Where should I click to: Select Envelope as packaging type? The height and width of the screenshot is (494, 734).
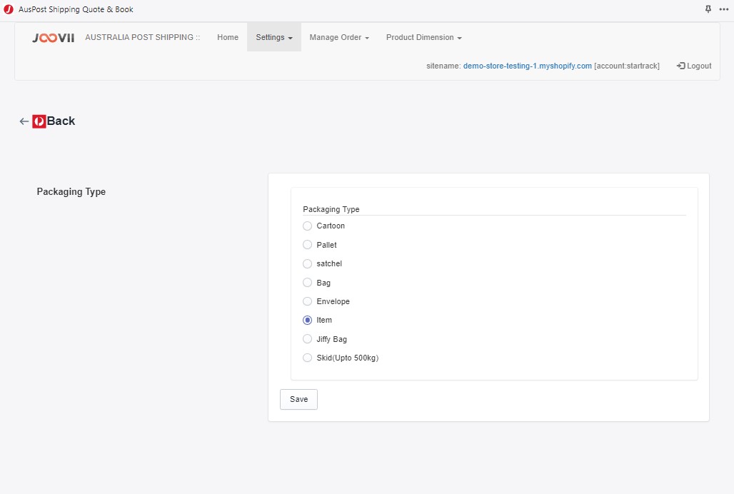(307, 301)
